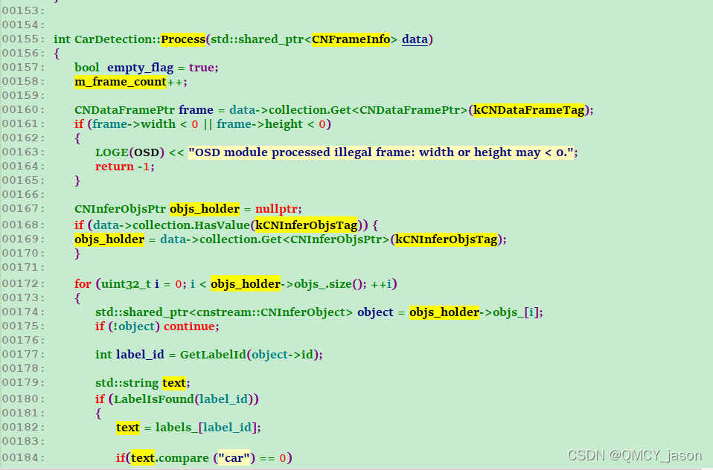Click the highlighted "kCNDataFrameTag" identifier
The height and width of the screenshot is (470, 713).
pyautogui.click(x=529, y=110)
